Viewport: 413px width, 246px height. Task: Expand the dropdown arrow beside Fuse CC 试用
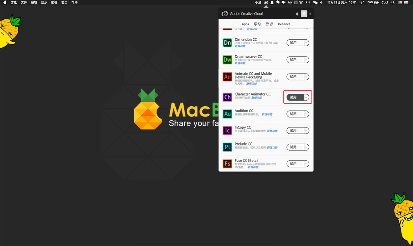(306, 164)
